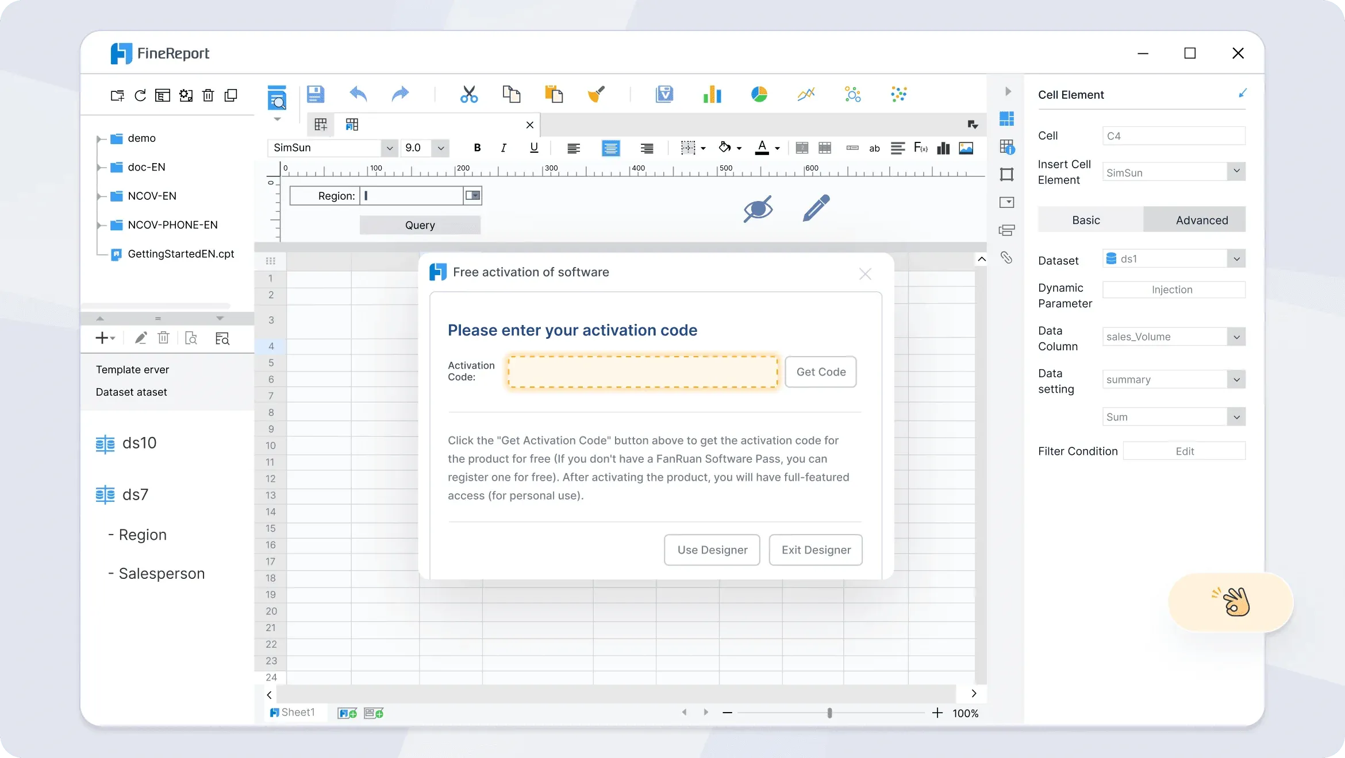Click the Activation Code input field
Viewport: 1345px width, 758px height.
pos(642,372)
